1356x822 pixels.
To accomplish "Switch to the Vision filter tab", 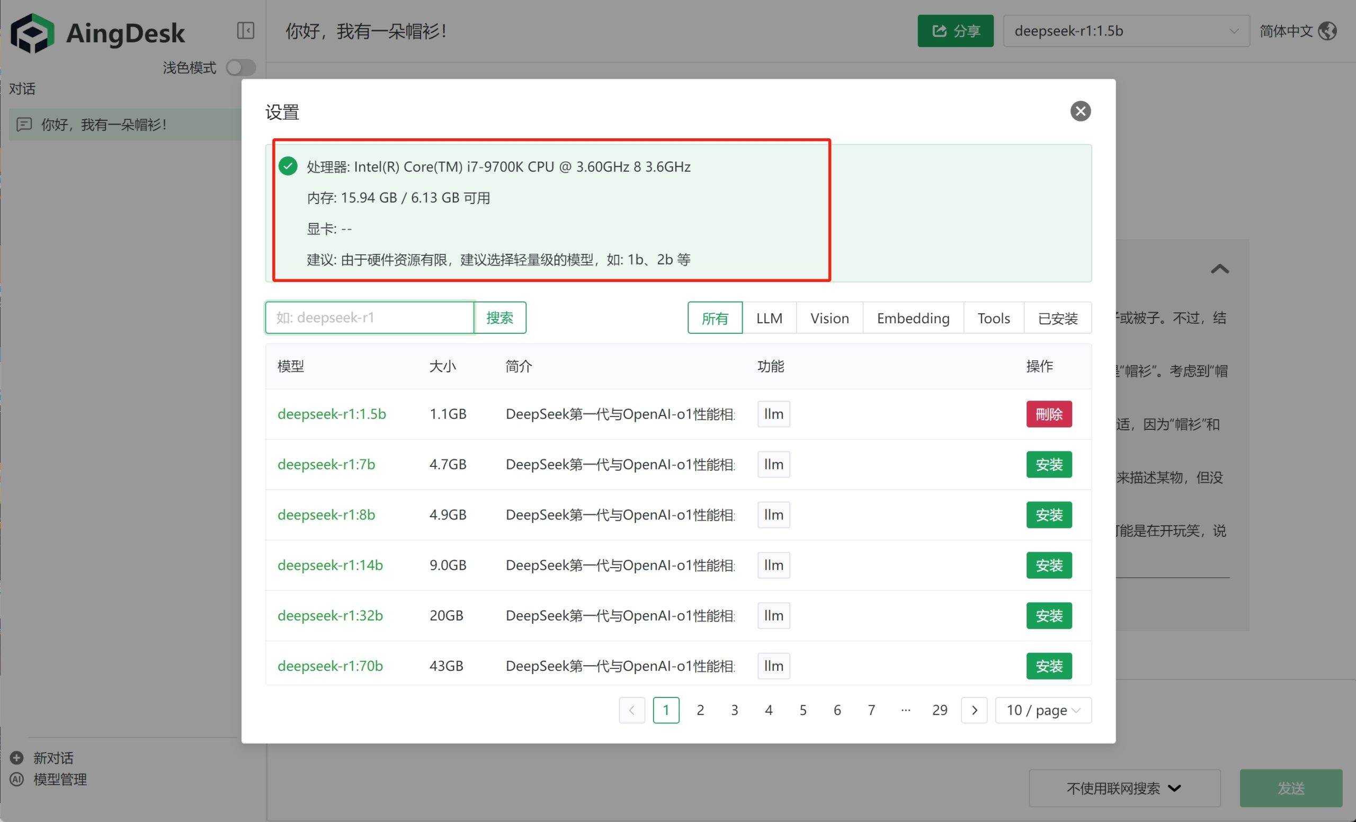I will [829, 317].
